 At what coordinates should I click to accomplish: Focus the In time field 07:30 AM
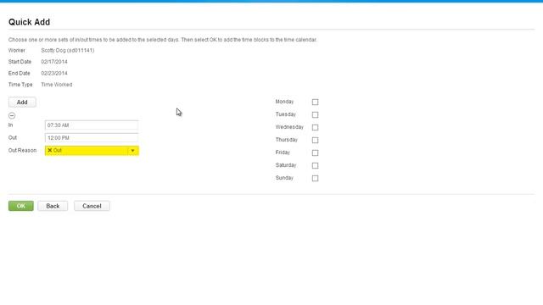pos(92,125)
